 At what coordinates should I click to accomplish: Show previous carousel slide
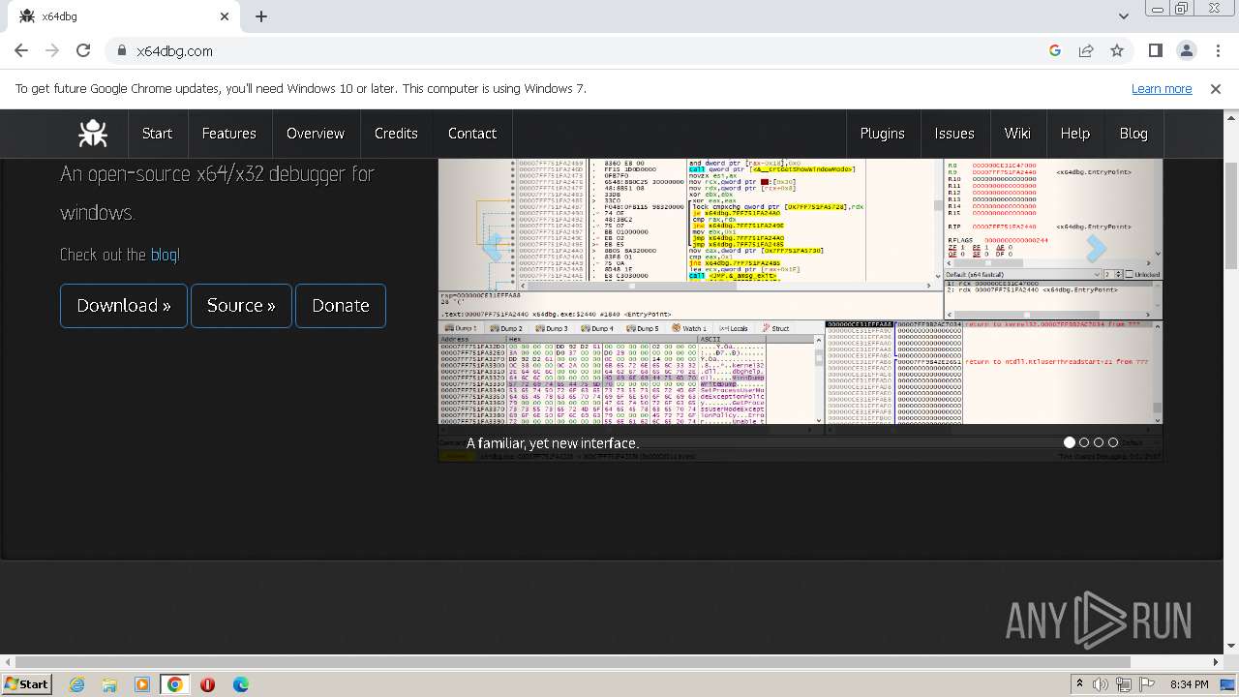pyautogui.click(x=493, y=248)
